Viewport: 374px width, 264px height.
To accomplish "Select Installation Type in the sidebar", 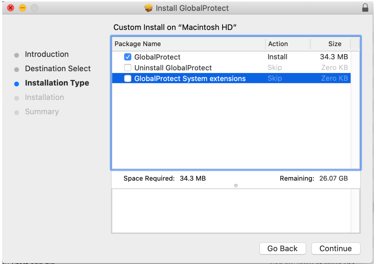I will [x=57, y=83].
